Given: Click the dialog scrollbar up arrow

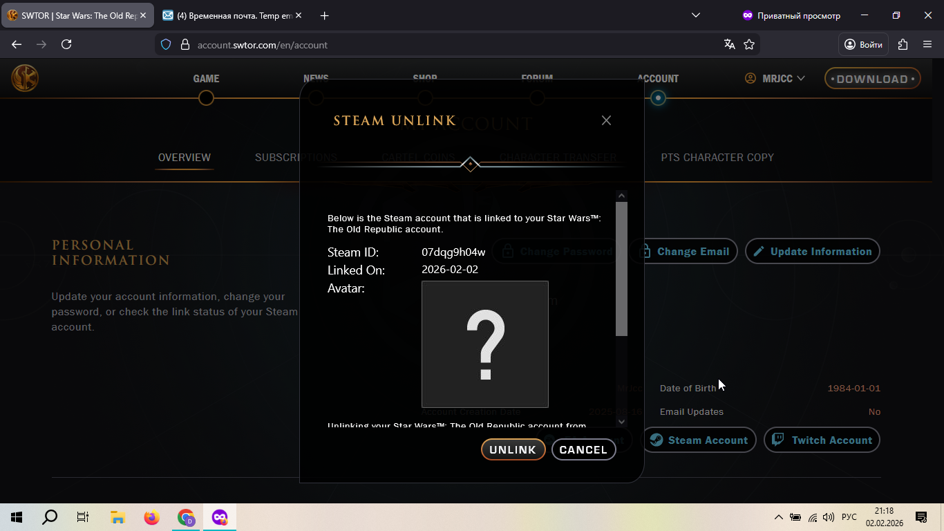Looking at the screenshot, I should tap(621, 196).
